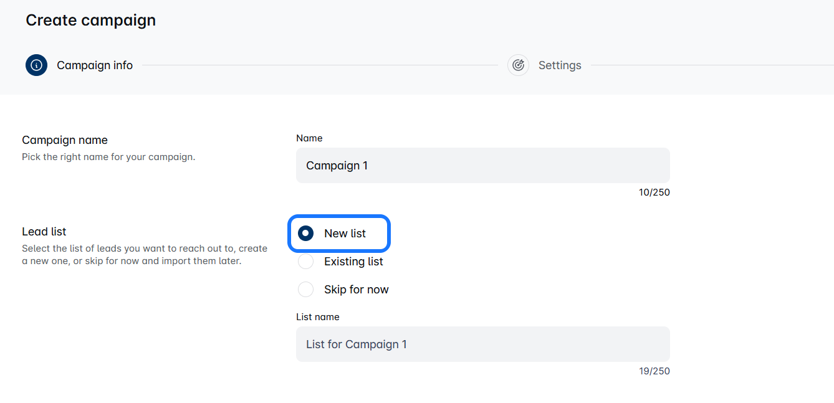Click 'Pick the right name for your campaign.' text

point(108,157)
